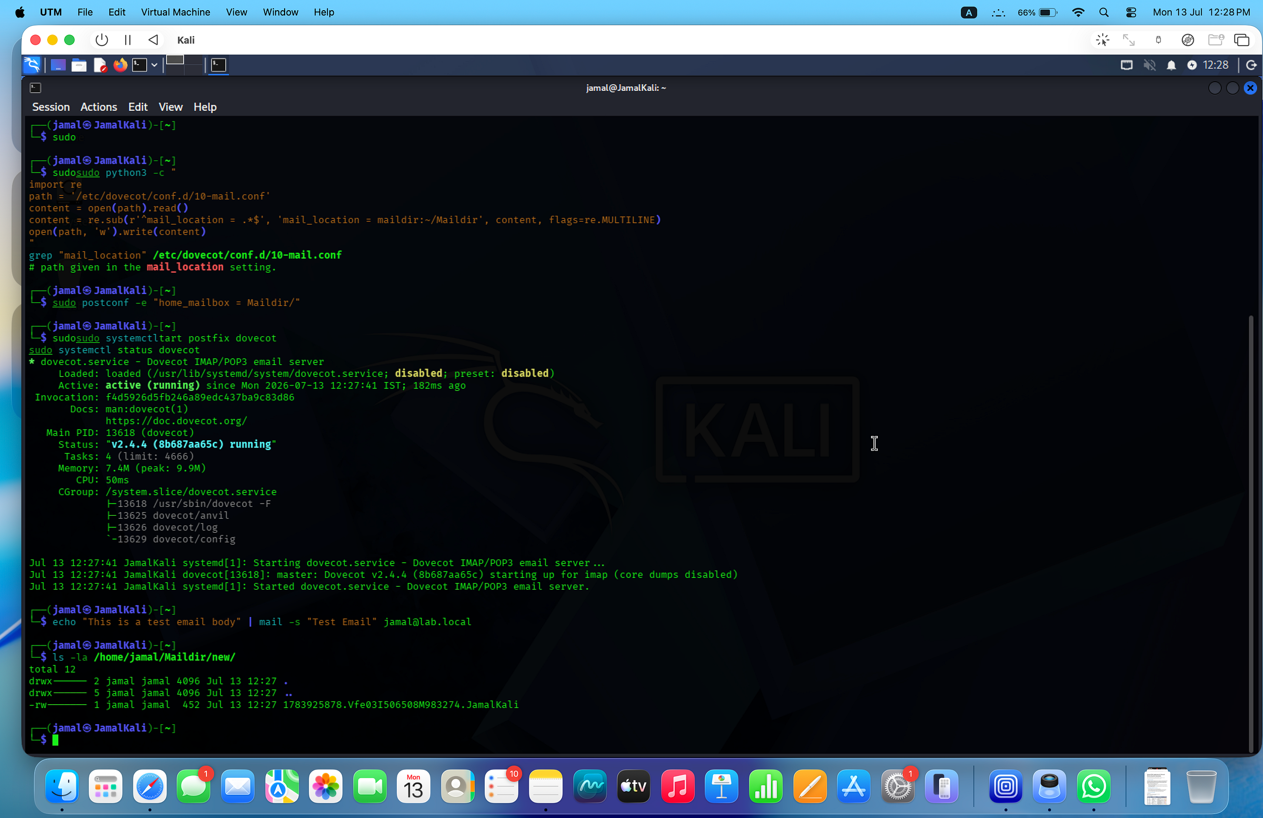Click the UTM restart triangle button

(154, 40)
